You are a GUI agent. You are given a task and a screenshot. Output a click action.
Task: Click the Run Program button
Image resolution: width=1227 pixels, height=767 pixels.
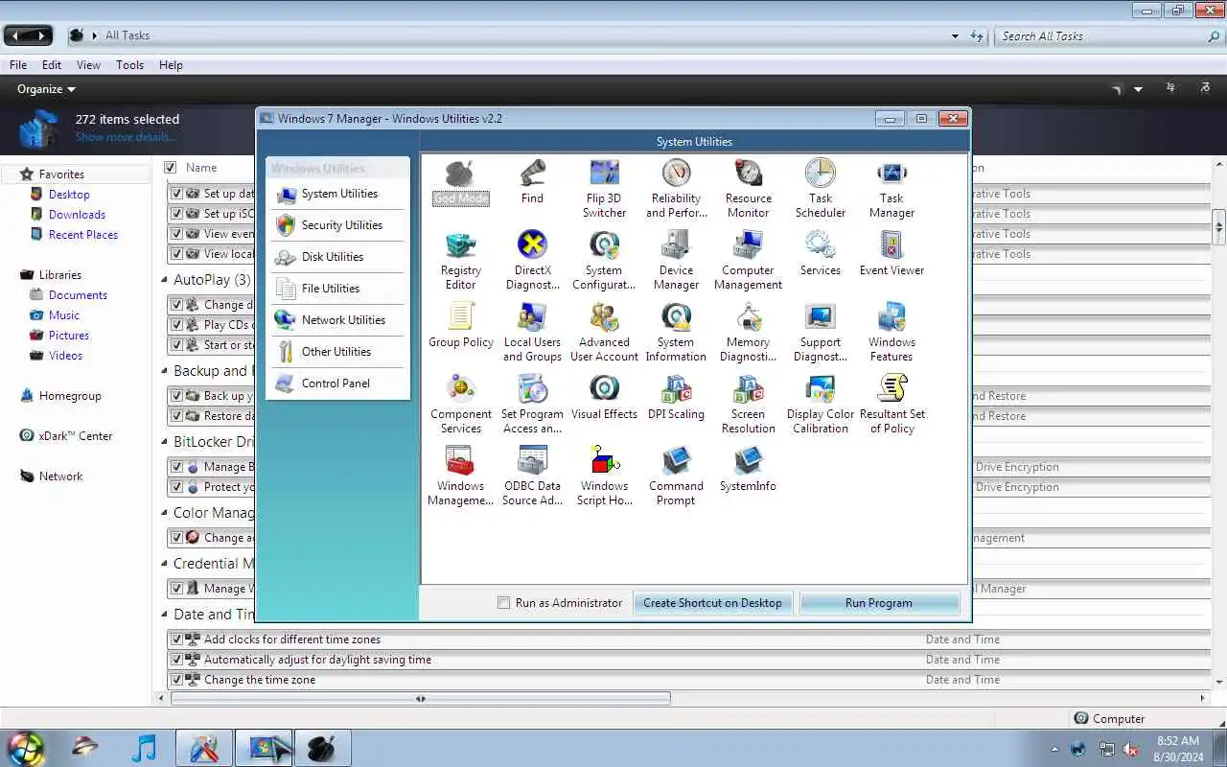tap(879, 603)
